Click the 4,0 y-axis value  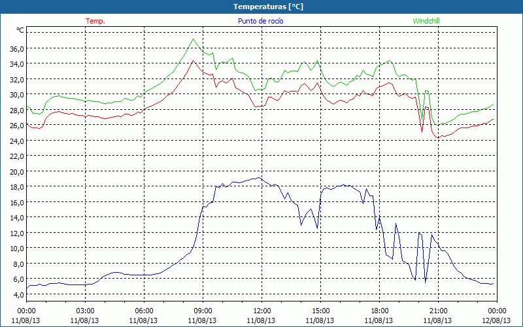click(x=18, y=295)
